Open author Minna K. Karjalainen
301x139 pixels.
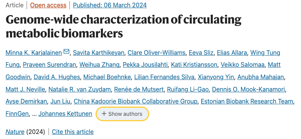(34, 53)
